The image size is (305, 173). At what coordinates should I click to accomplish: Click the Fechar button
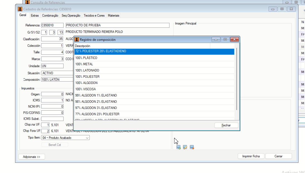pyautogui.click(x=226, y=125)
